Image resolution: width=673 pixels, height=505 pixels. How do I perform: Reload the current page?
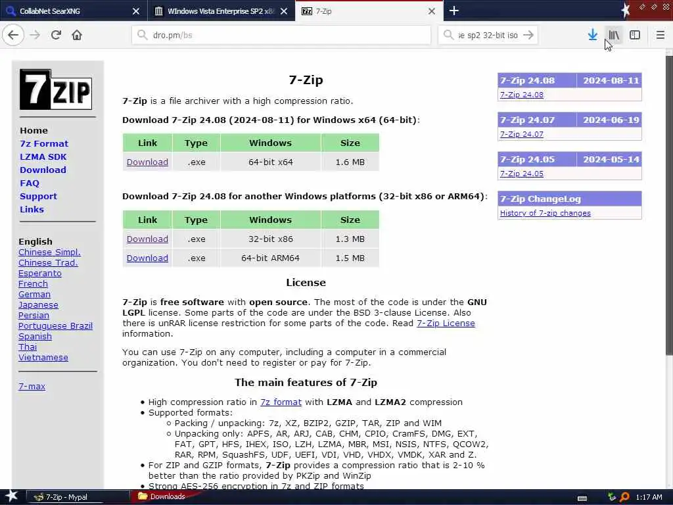[x=57, y=35]
